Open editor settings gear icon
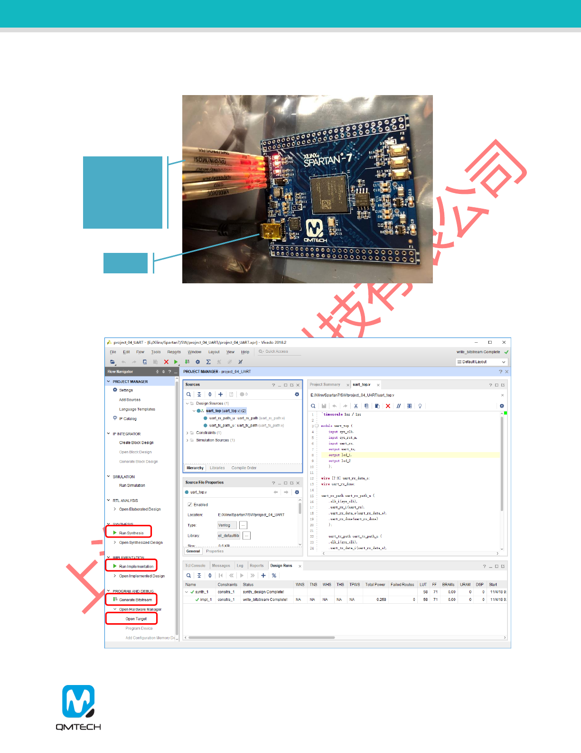This screenshot has width=581, height=753. [502, 406]
